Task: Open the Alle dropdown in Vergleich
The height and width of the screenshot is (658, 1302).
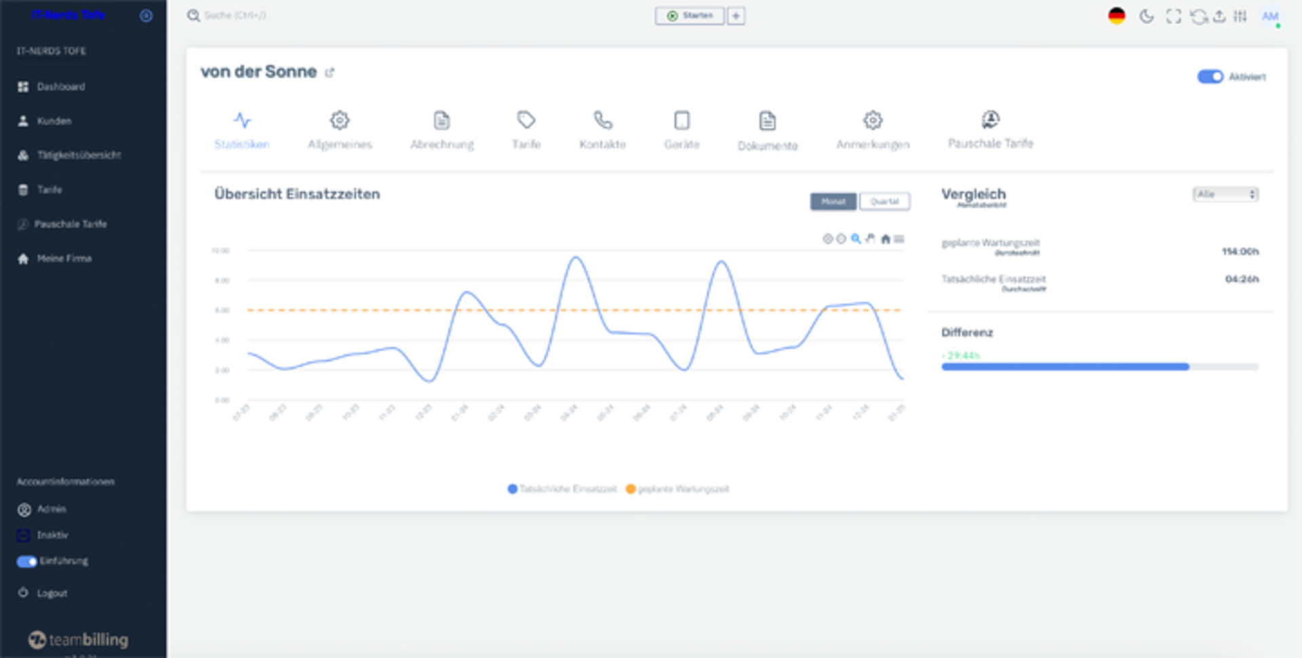Action: point(1225,194)
